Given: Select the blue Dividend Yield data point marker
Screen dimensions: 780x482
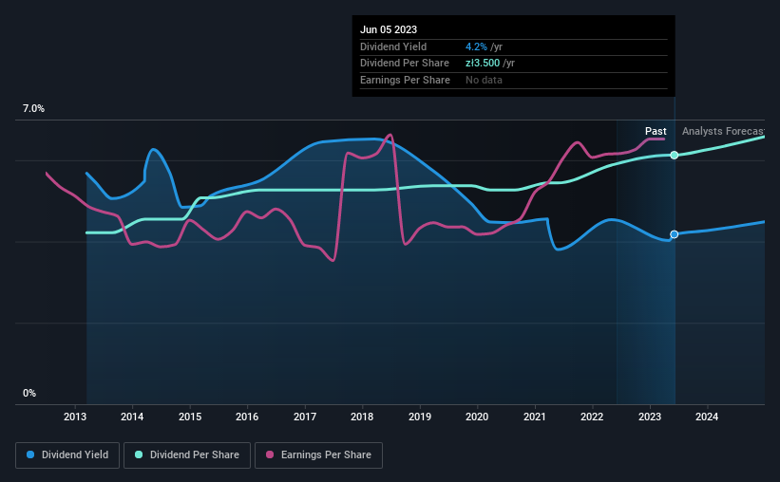Looking at the screenshot, I should tap(674, 234).
